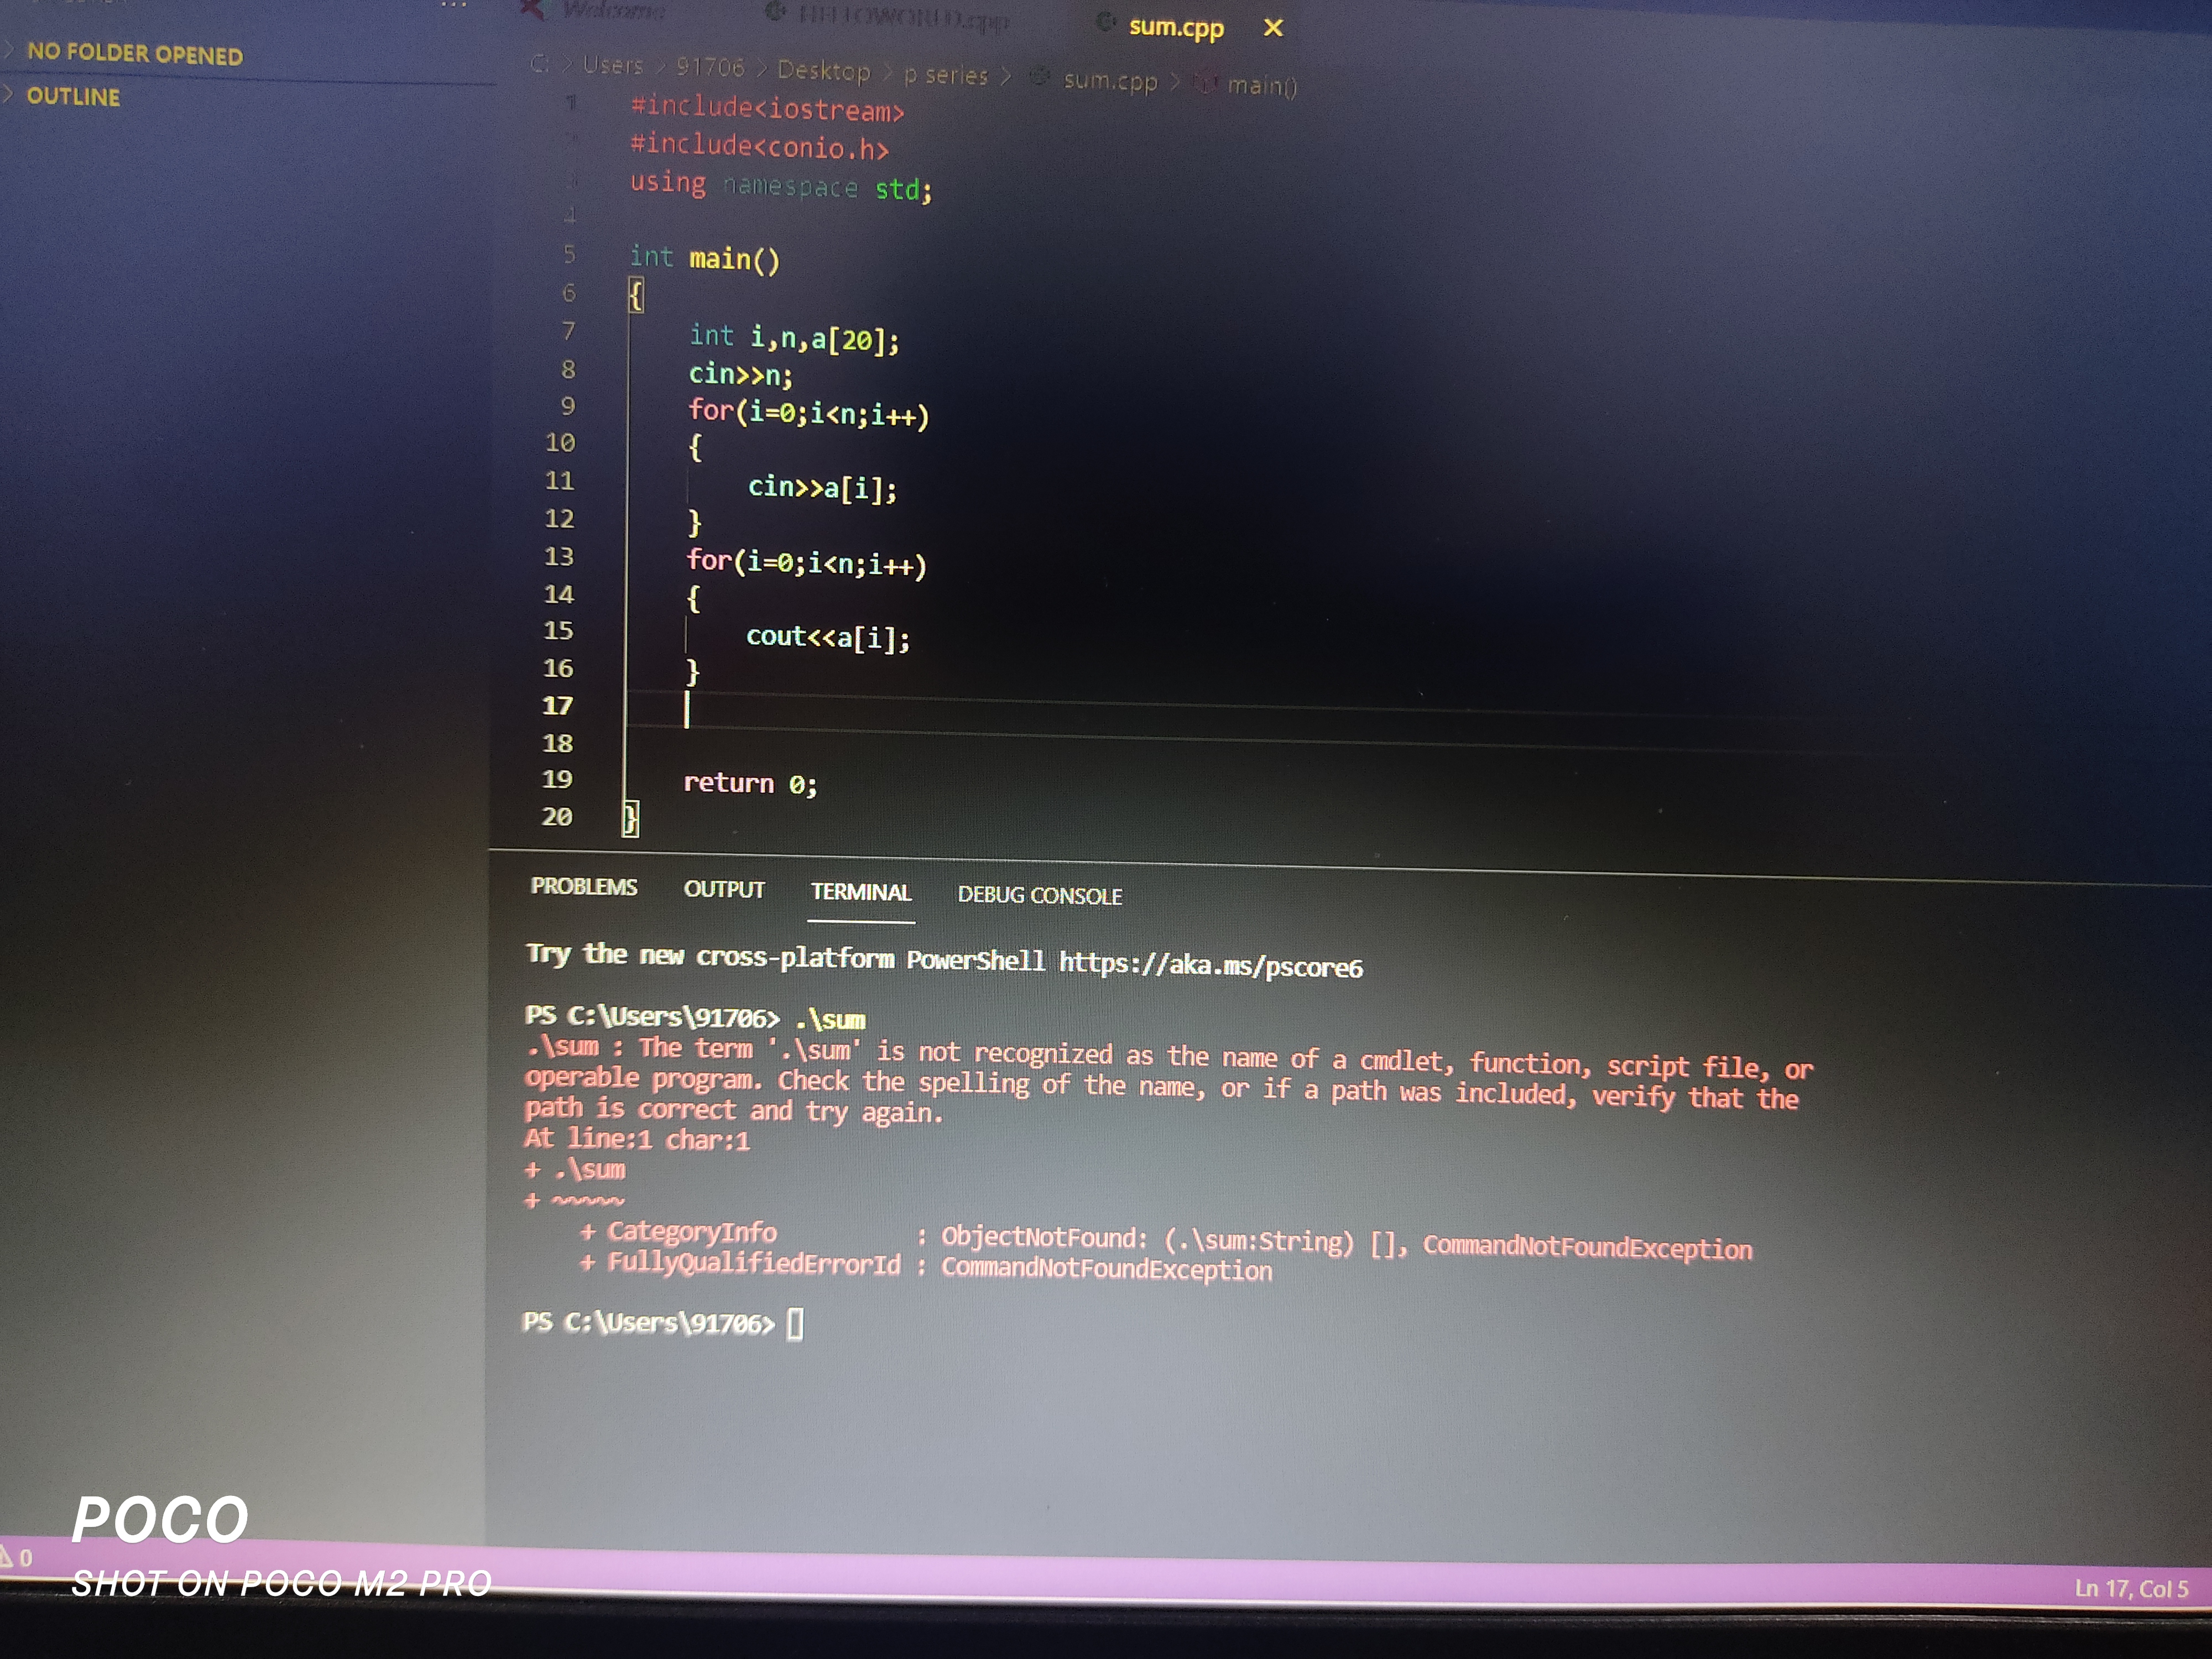Open the Users breadcrumb dropdown
The image size is (2212, 1659).
[613, 65]
